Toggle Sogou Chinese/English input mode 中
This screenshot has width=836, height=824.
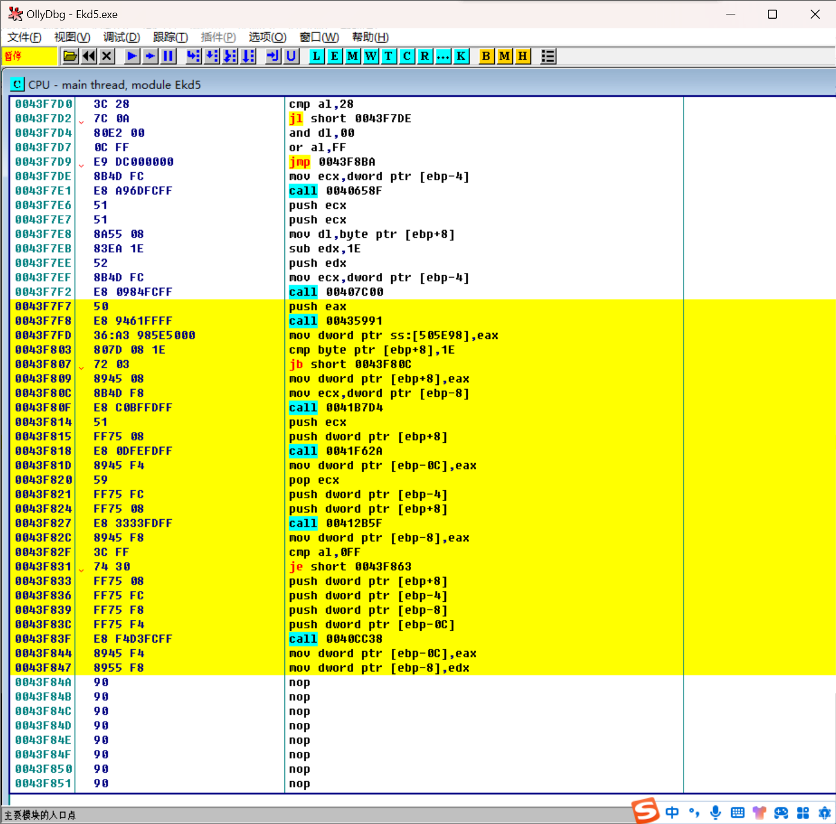pyautogui.click(x=672, y=813)
